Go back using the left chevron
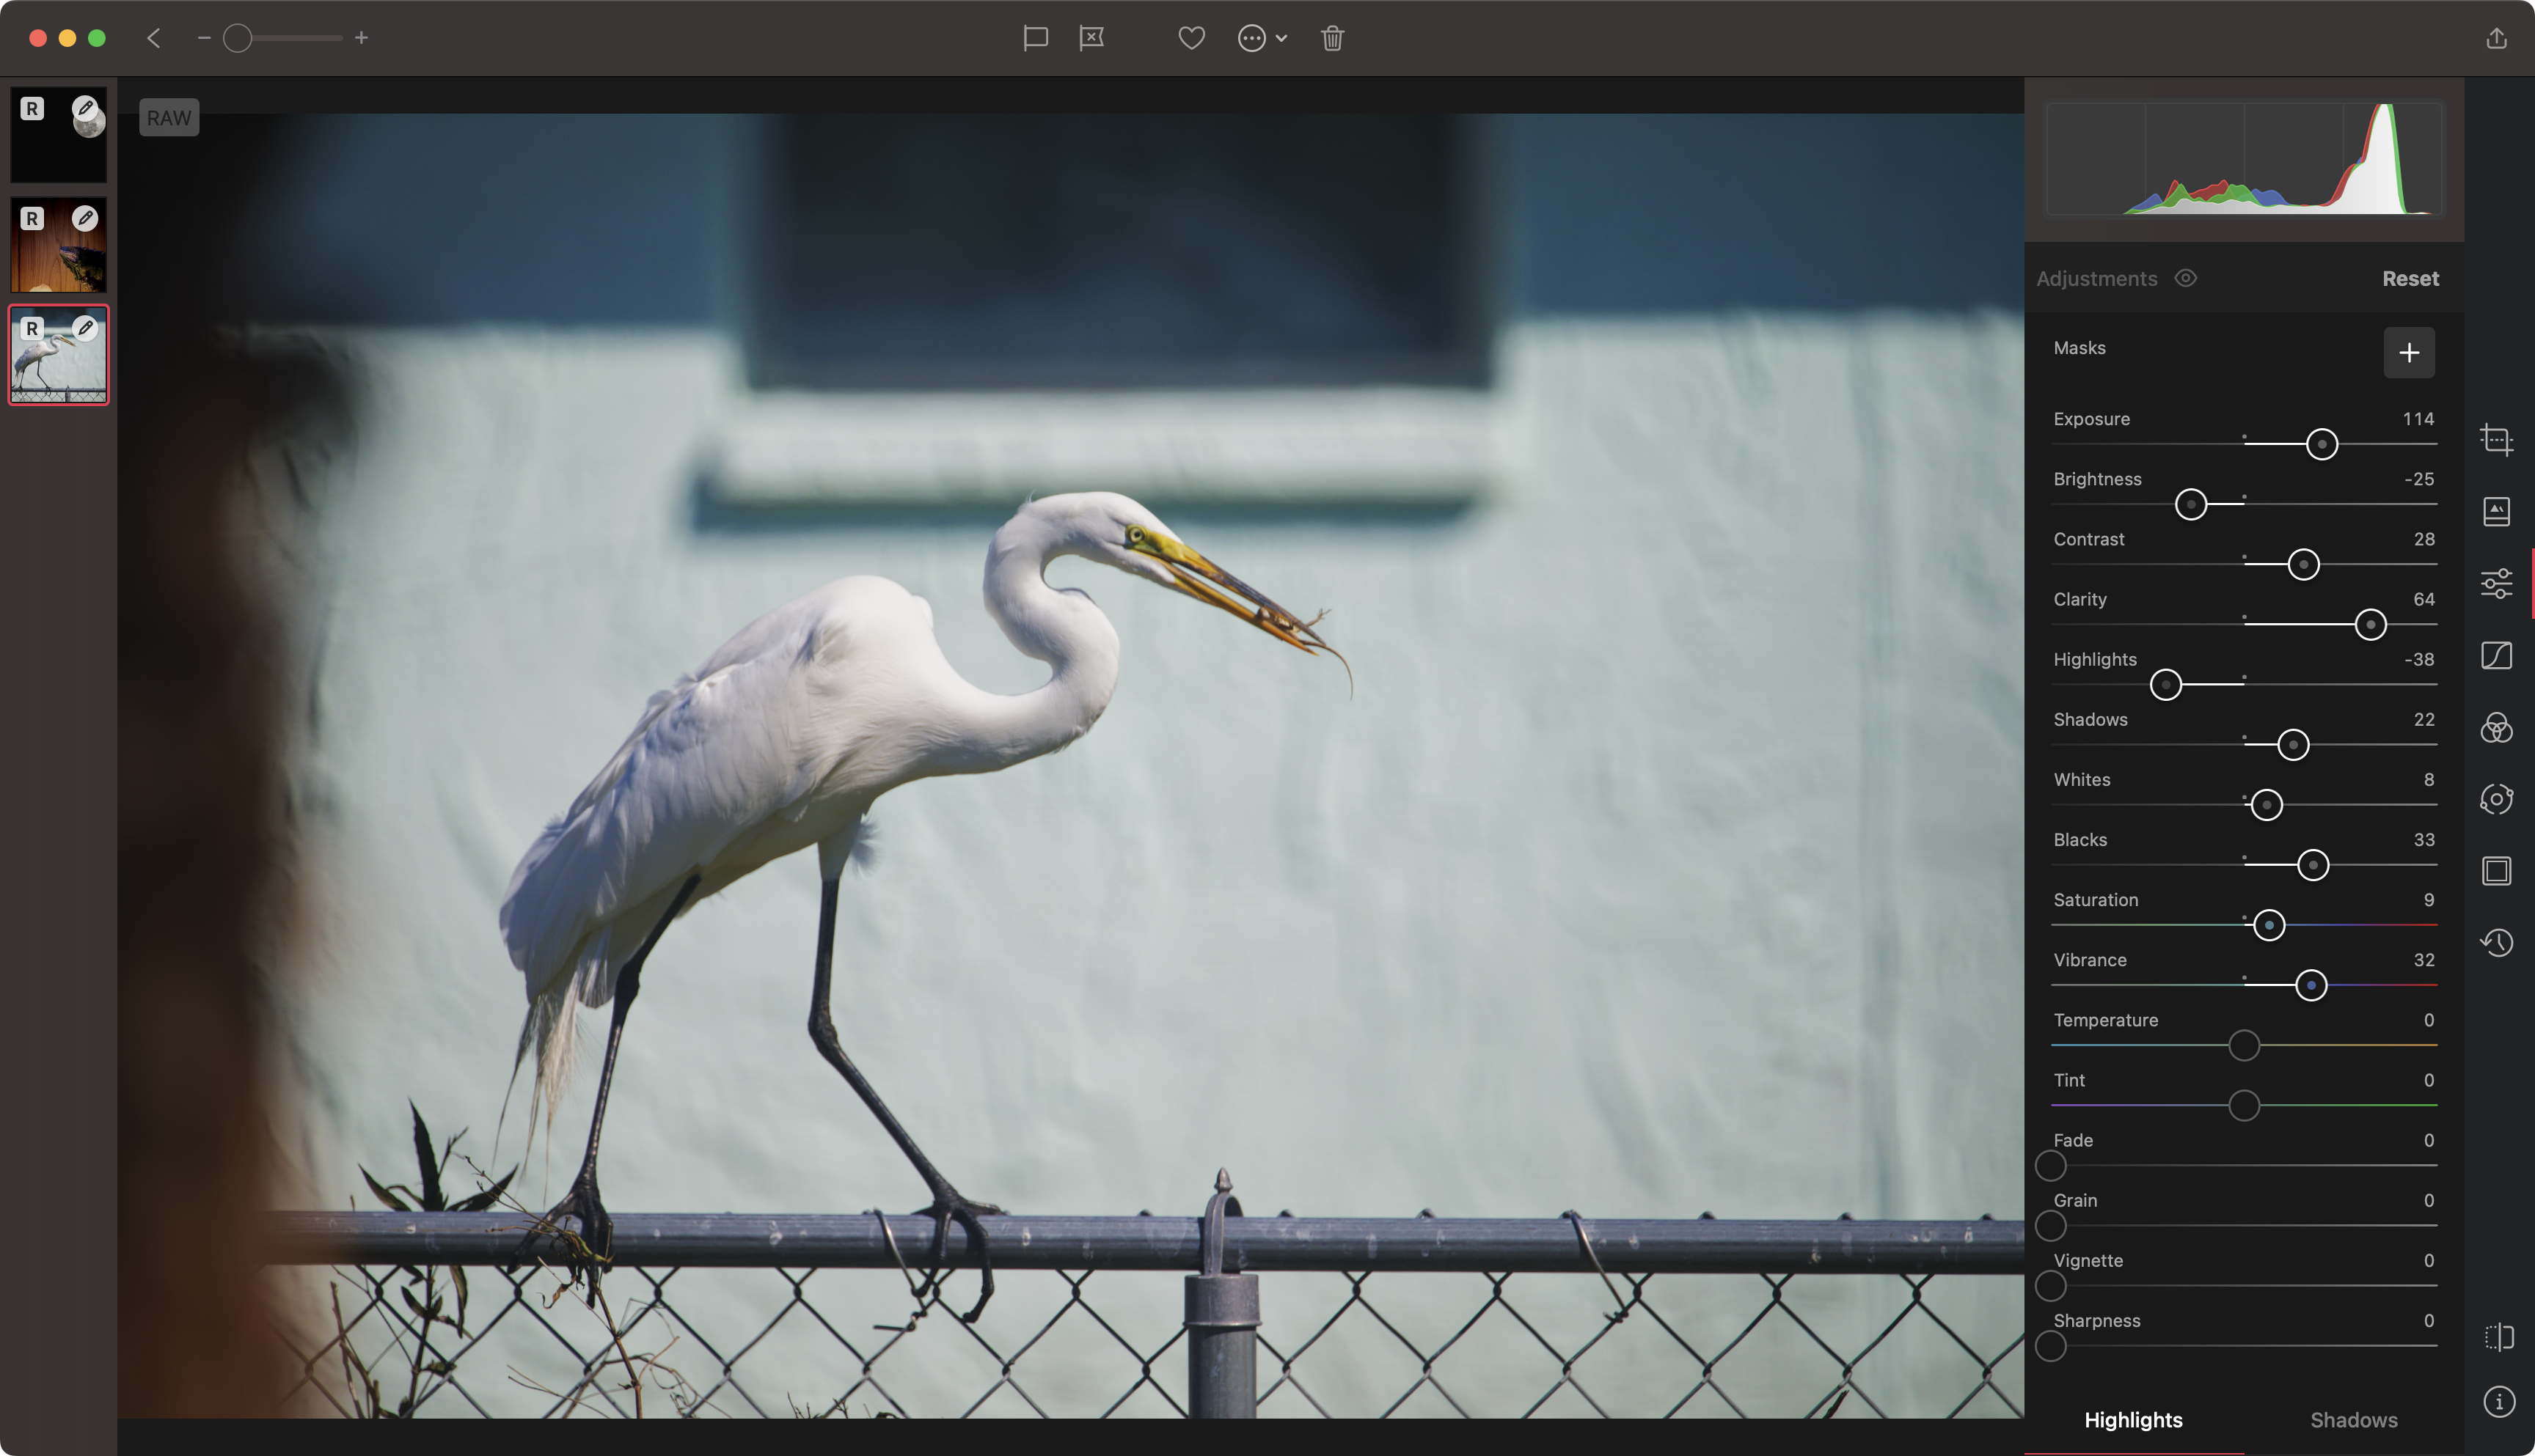Viewport: 2535px width, 1456px height. tap(153, 38)
